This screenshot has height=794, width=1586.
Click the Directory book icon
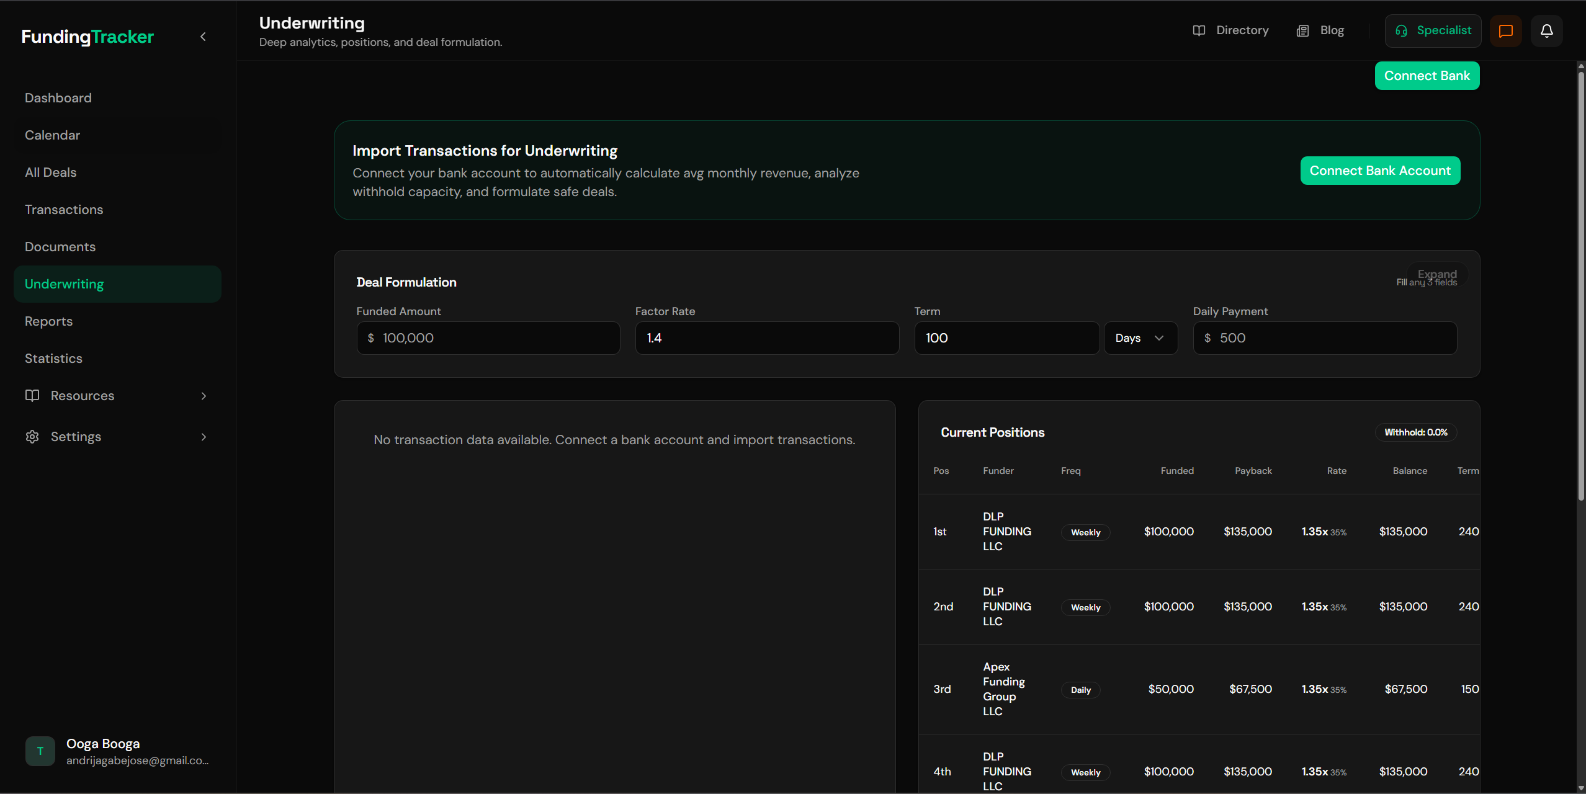point(1199,30)
